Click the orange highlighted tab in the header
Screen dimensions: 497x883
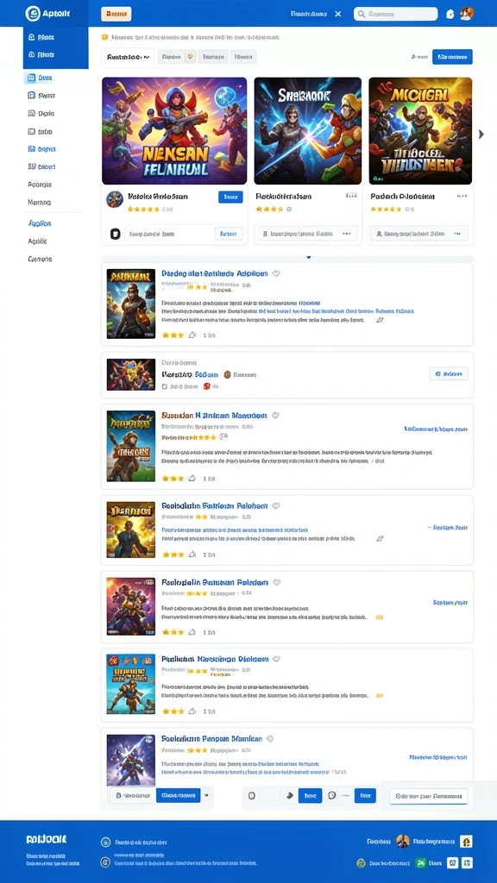116,14
